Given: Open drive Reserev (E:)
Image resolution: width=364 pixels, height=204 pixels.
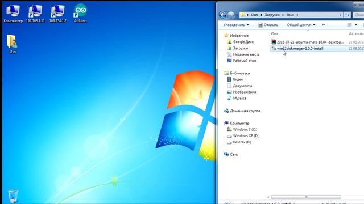Looking at the screenshot, I should [242, 142].
